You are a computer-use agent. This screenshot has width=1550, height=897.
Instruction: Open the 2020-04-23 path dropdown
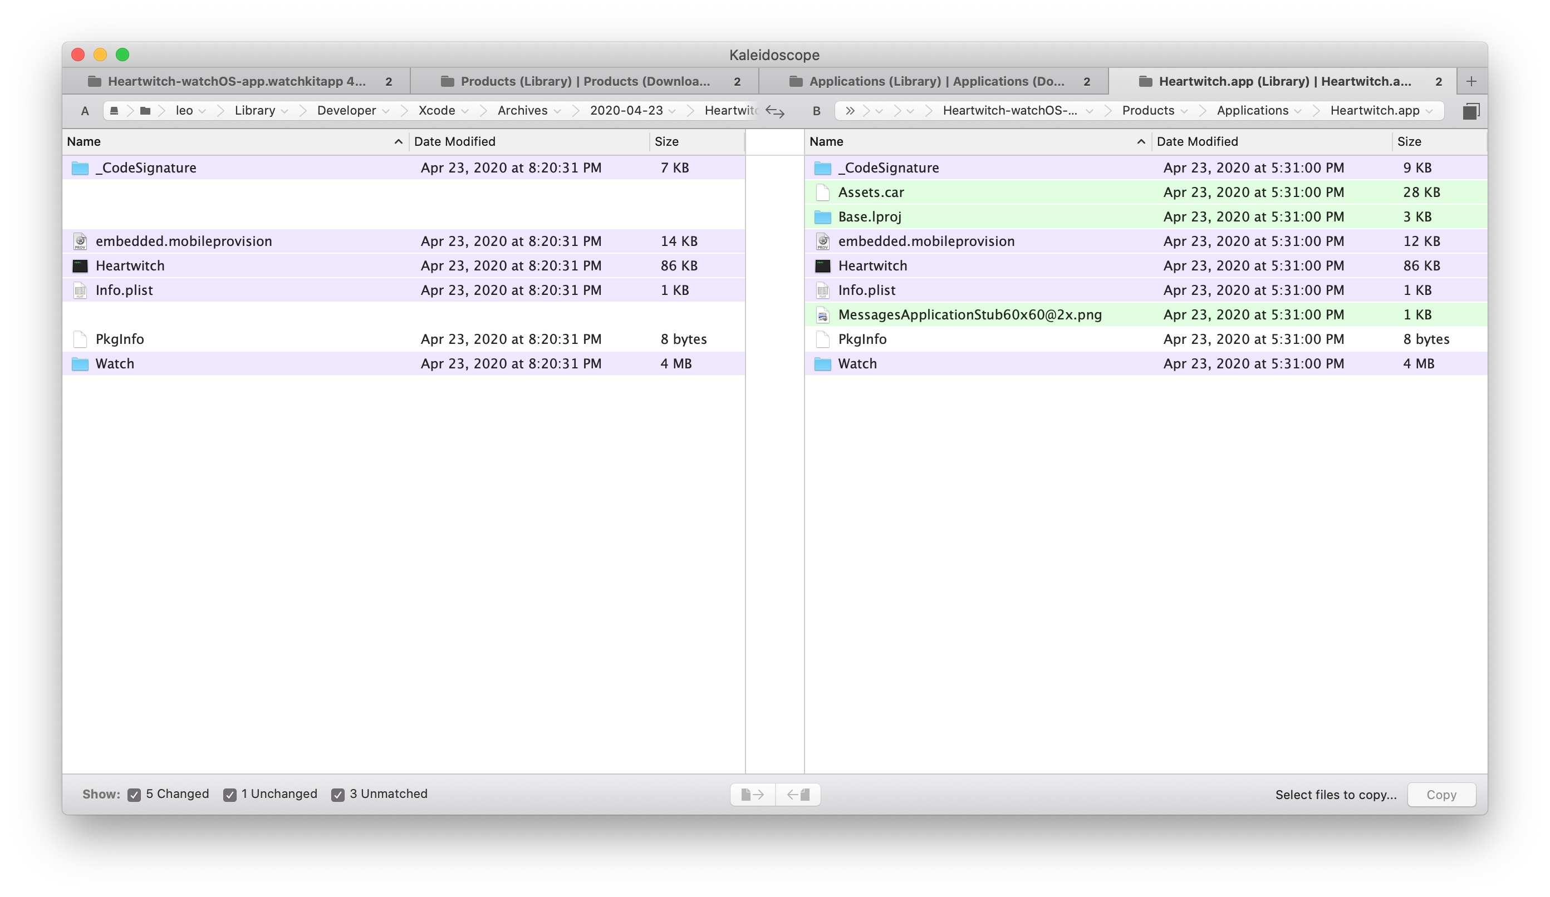pos(673,111)
